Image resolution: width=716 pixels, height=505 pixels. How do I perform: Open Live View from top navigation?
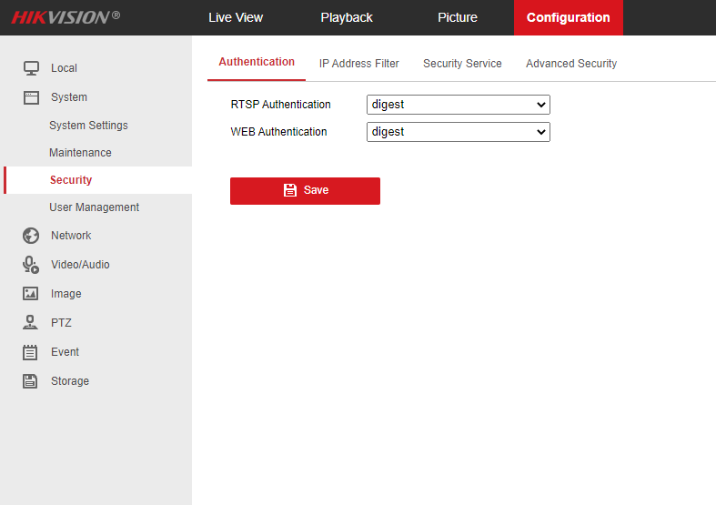click(x=236, y=17)
